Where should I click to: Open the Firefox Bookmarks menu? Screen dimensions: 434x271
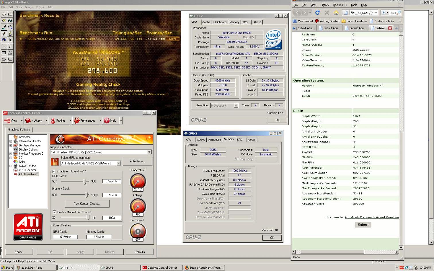click(x=340, y=5)
